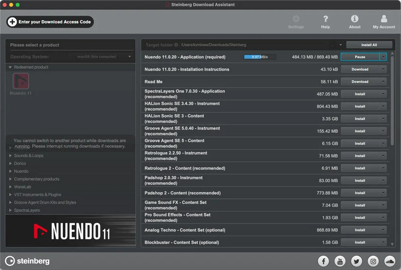This screenshot has height=270, width=401.
Task: Expand the Dorico category
Action: pyautogui.click(x=10, y=164)
